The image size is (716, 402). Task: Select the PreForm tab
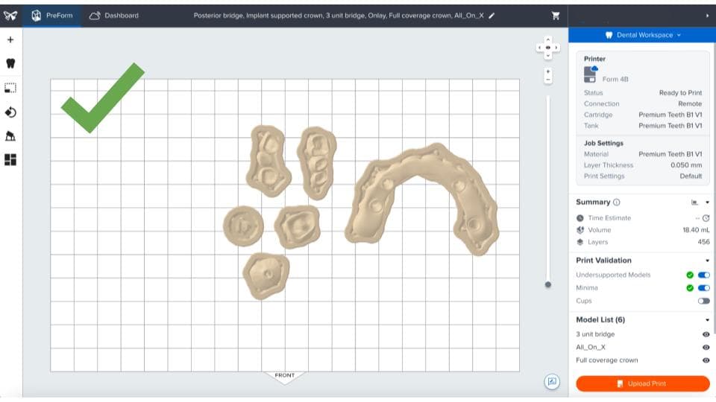click(51, 15)
